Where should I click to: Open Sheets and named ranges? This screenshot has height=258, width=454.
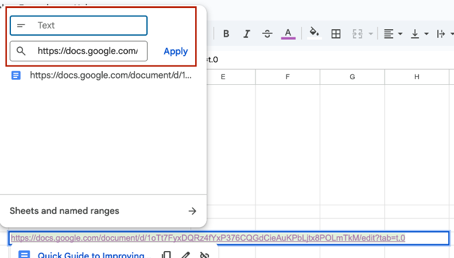(103, 211)
